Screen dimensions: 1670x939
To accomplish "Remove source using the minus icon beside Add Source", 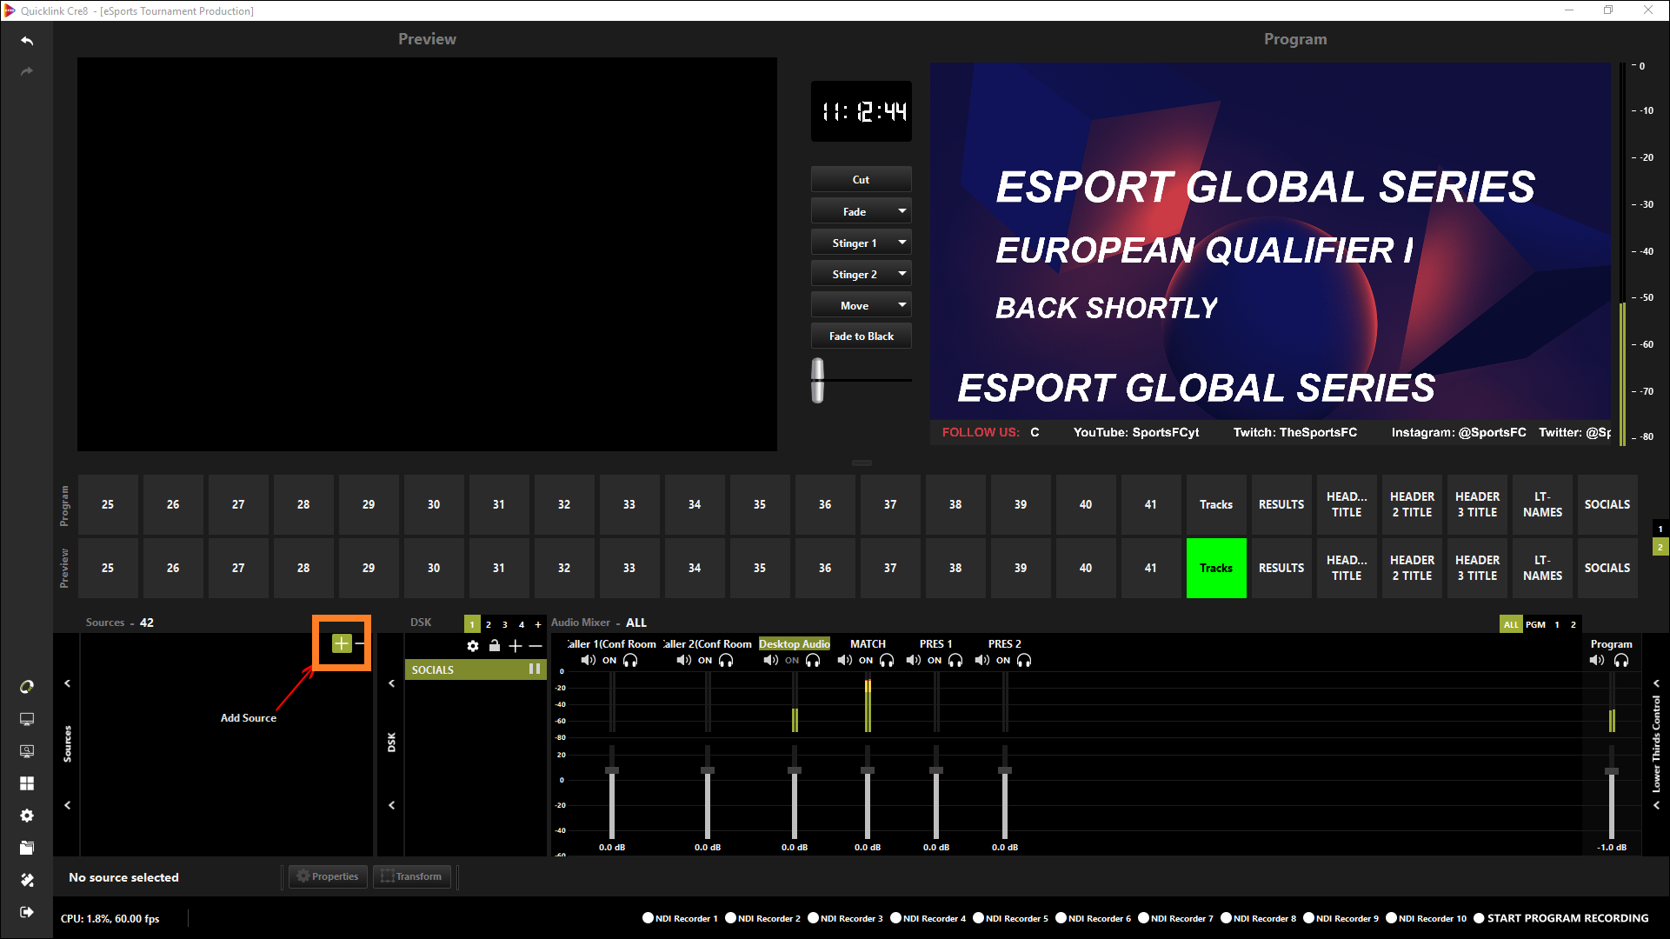I will (x=360, y=643).
